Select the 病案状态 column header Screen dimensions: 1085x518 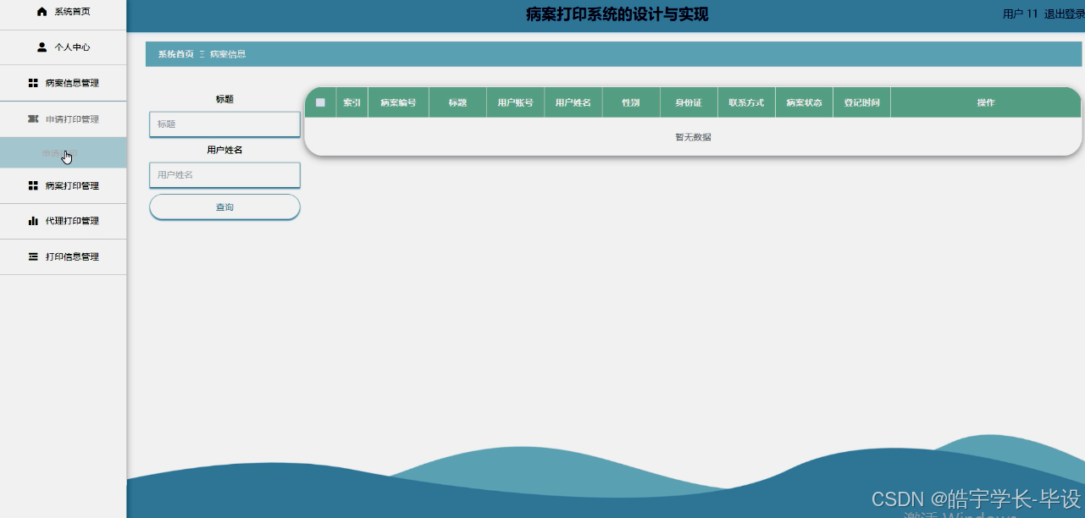click(803, 102)
